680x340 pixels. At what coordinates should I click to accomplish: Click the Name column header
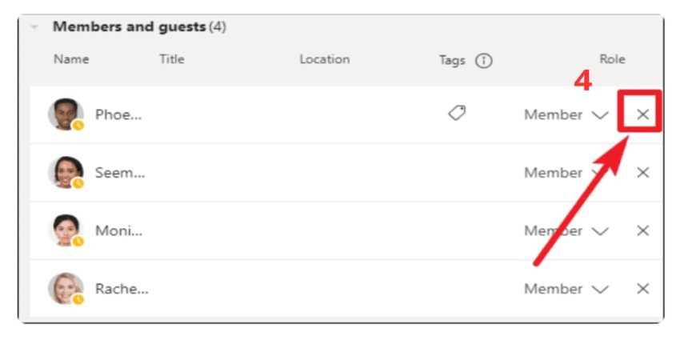click(71, 59)
